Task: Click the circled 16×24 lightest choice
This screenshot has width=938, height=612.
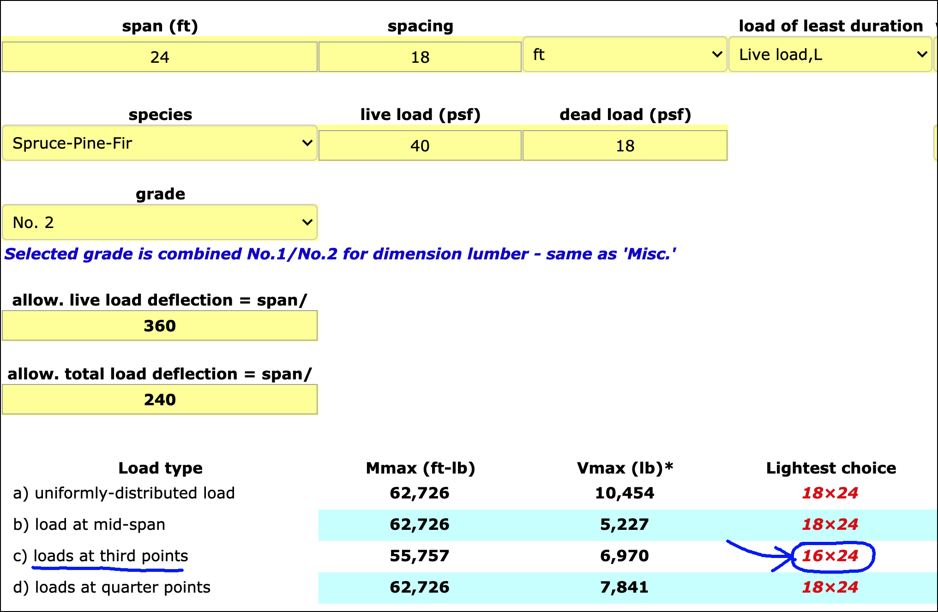Action: [x=830, y=556]
